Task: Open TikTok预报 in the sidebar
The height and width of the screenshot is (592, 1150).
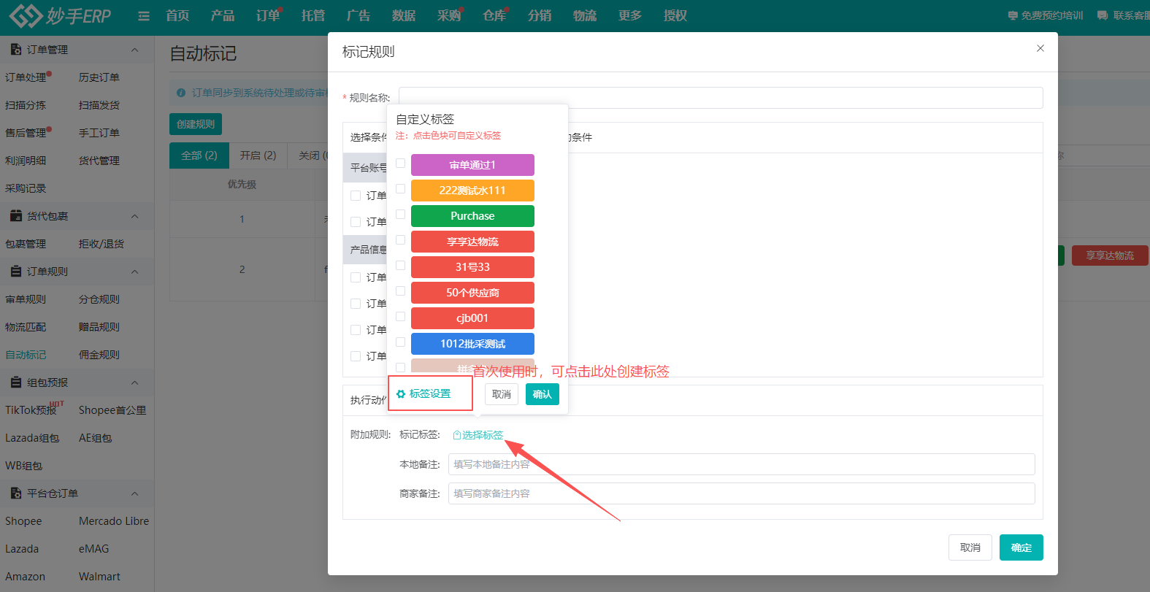Action: click(31, 410)
